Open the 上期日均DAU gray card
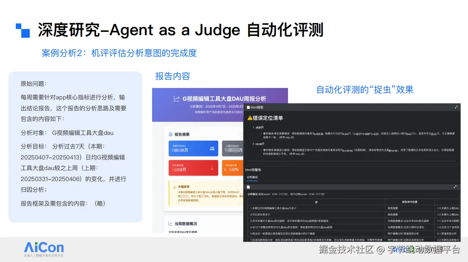The image size is (468, 262). [x=233, y=148]
